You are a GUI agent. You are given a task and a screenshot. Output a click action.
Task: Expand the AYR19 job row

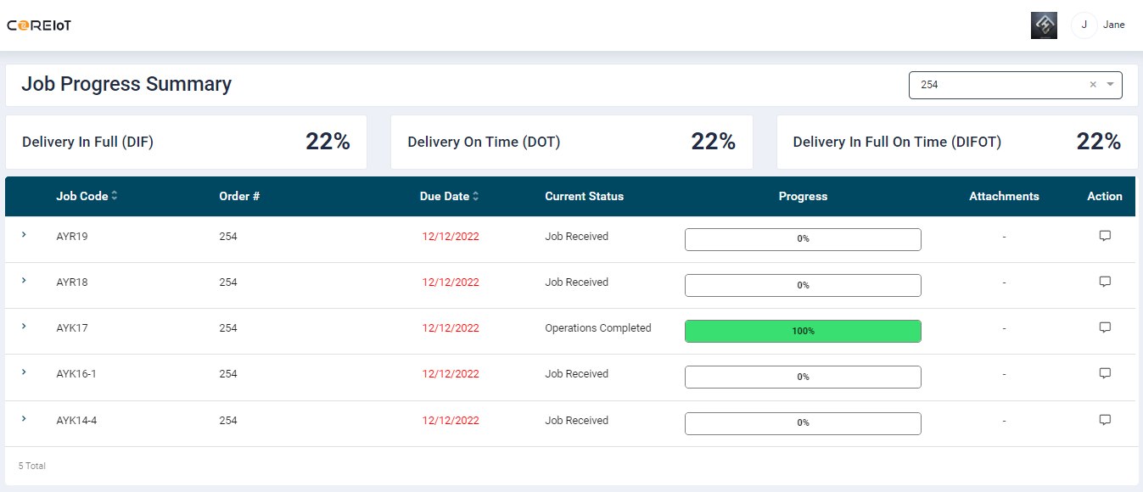[24, 235]
